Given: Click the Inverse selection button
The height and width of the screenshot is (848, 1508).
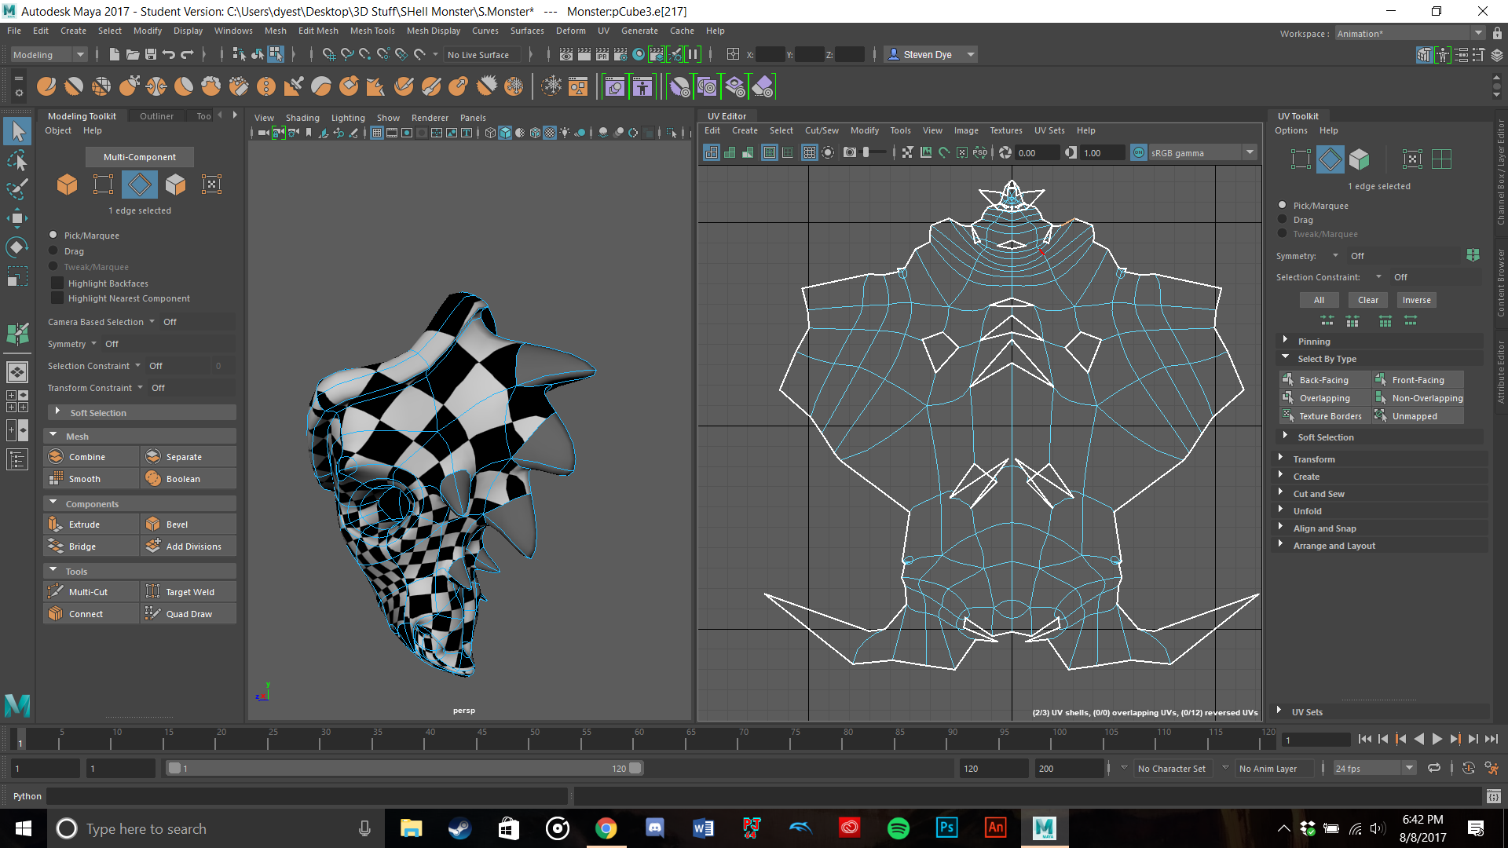Looking at the screenshot, I should [1416, 300].
